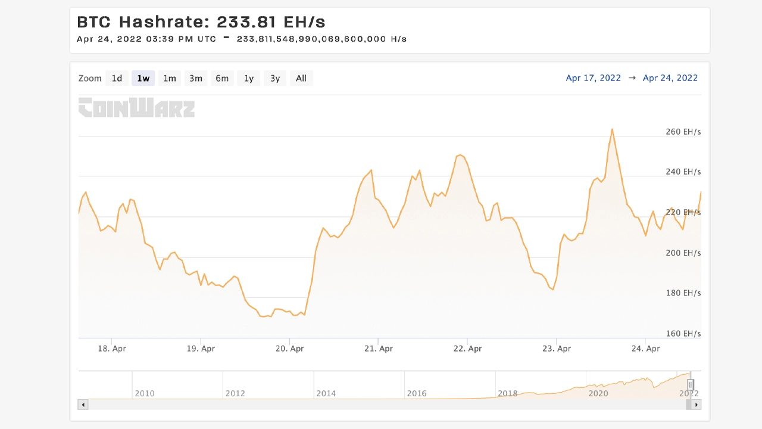
Task: Select the 1w zoom option
Action: (x=143, y=78)
